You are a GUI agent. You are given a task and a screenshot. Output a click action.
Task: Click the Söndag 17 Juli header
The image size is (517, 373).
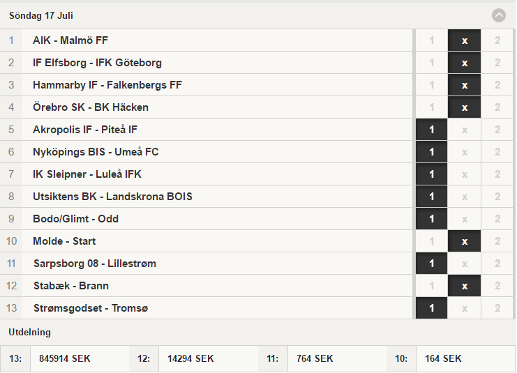pos(41,15)
